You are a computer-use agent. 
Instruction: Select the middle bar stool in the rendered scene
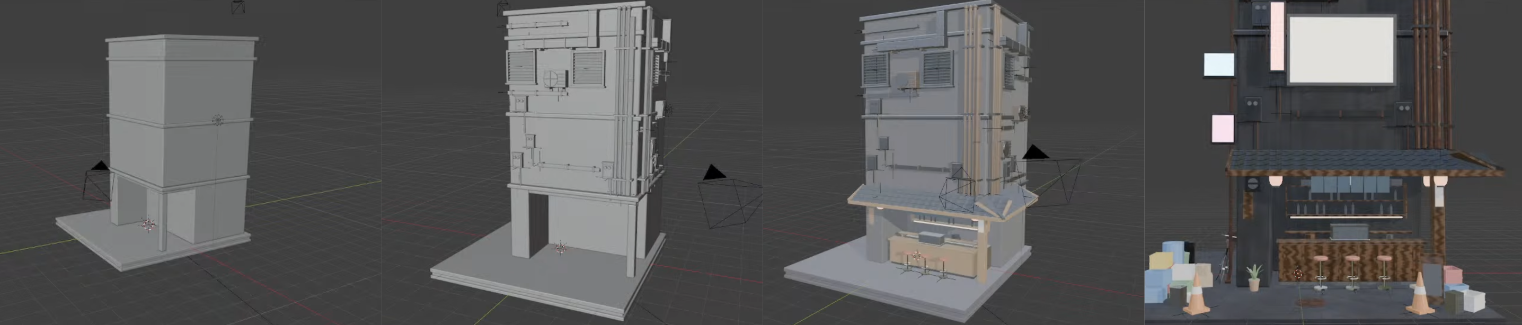[x=1352, y=272]
